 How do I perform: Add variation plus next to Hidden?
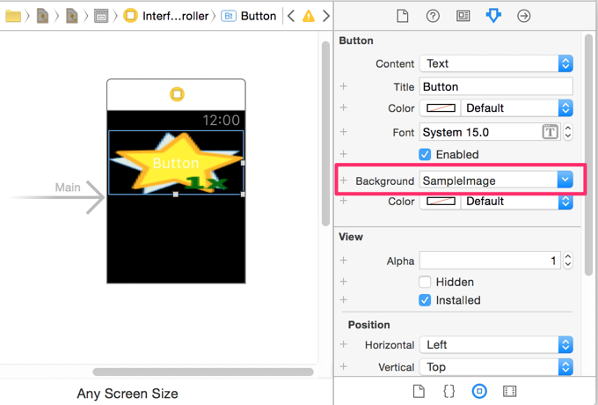tap(344, 282)
